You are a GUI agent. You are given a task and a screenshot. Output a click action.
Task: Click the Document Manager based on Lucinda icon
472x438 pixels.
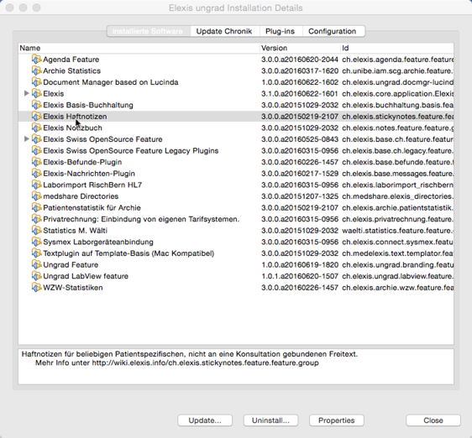(x=36, y=82)
